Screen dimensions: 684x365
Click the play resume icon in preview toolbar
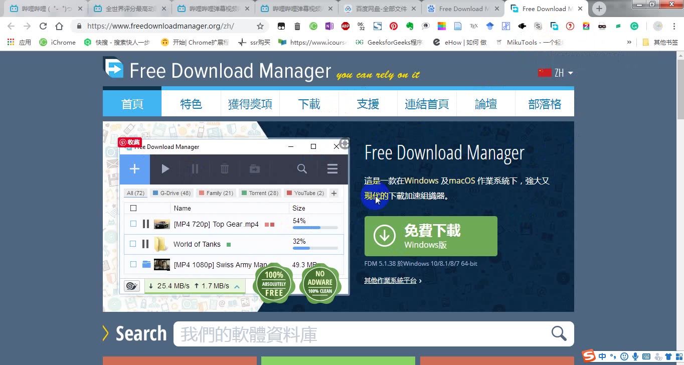(165, 169)
